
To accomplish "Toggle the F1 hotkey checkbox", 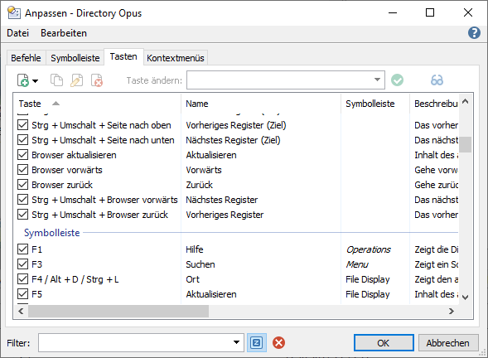I will point(22,249).
